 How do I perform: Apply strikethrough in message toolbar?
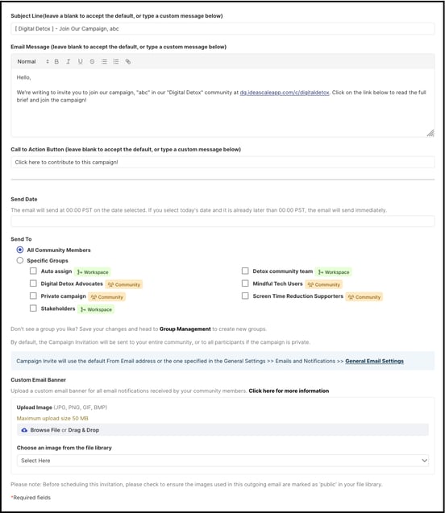click(92, 61)
